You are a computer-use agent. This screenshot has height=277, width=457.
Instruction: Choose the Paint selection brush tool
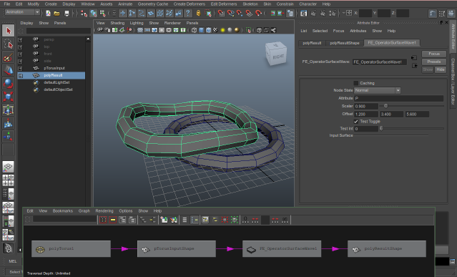click(x=8, y=57)
